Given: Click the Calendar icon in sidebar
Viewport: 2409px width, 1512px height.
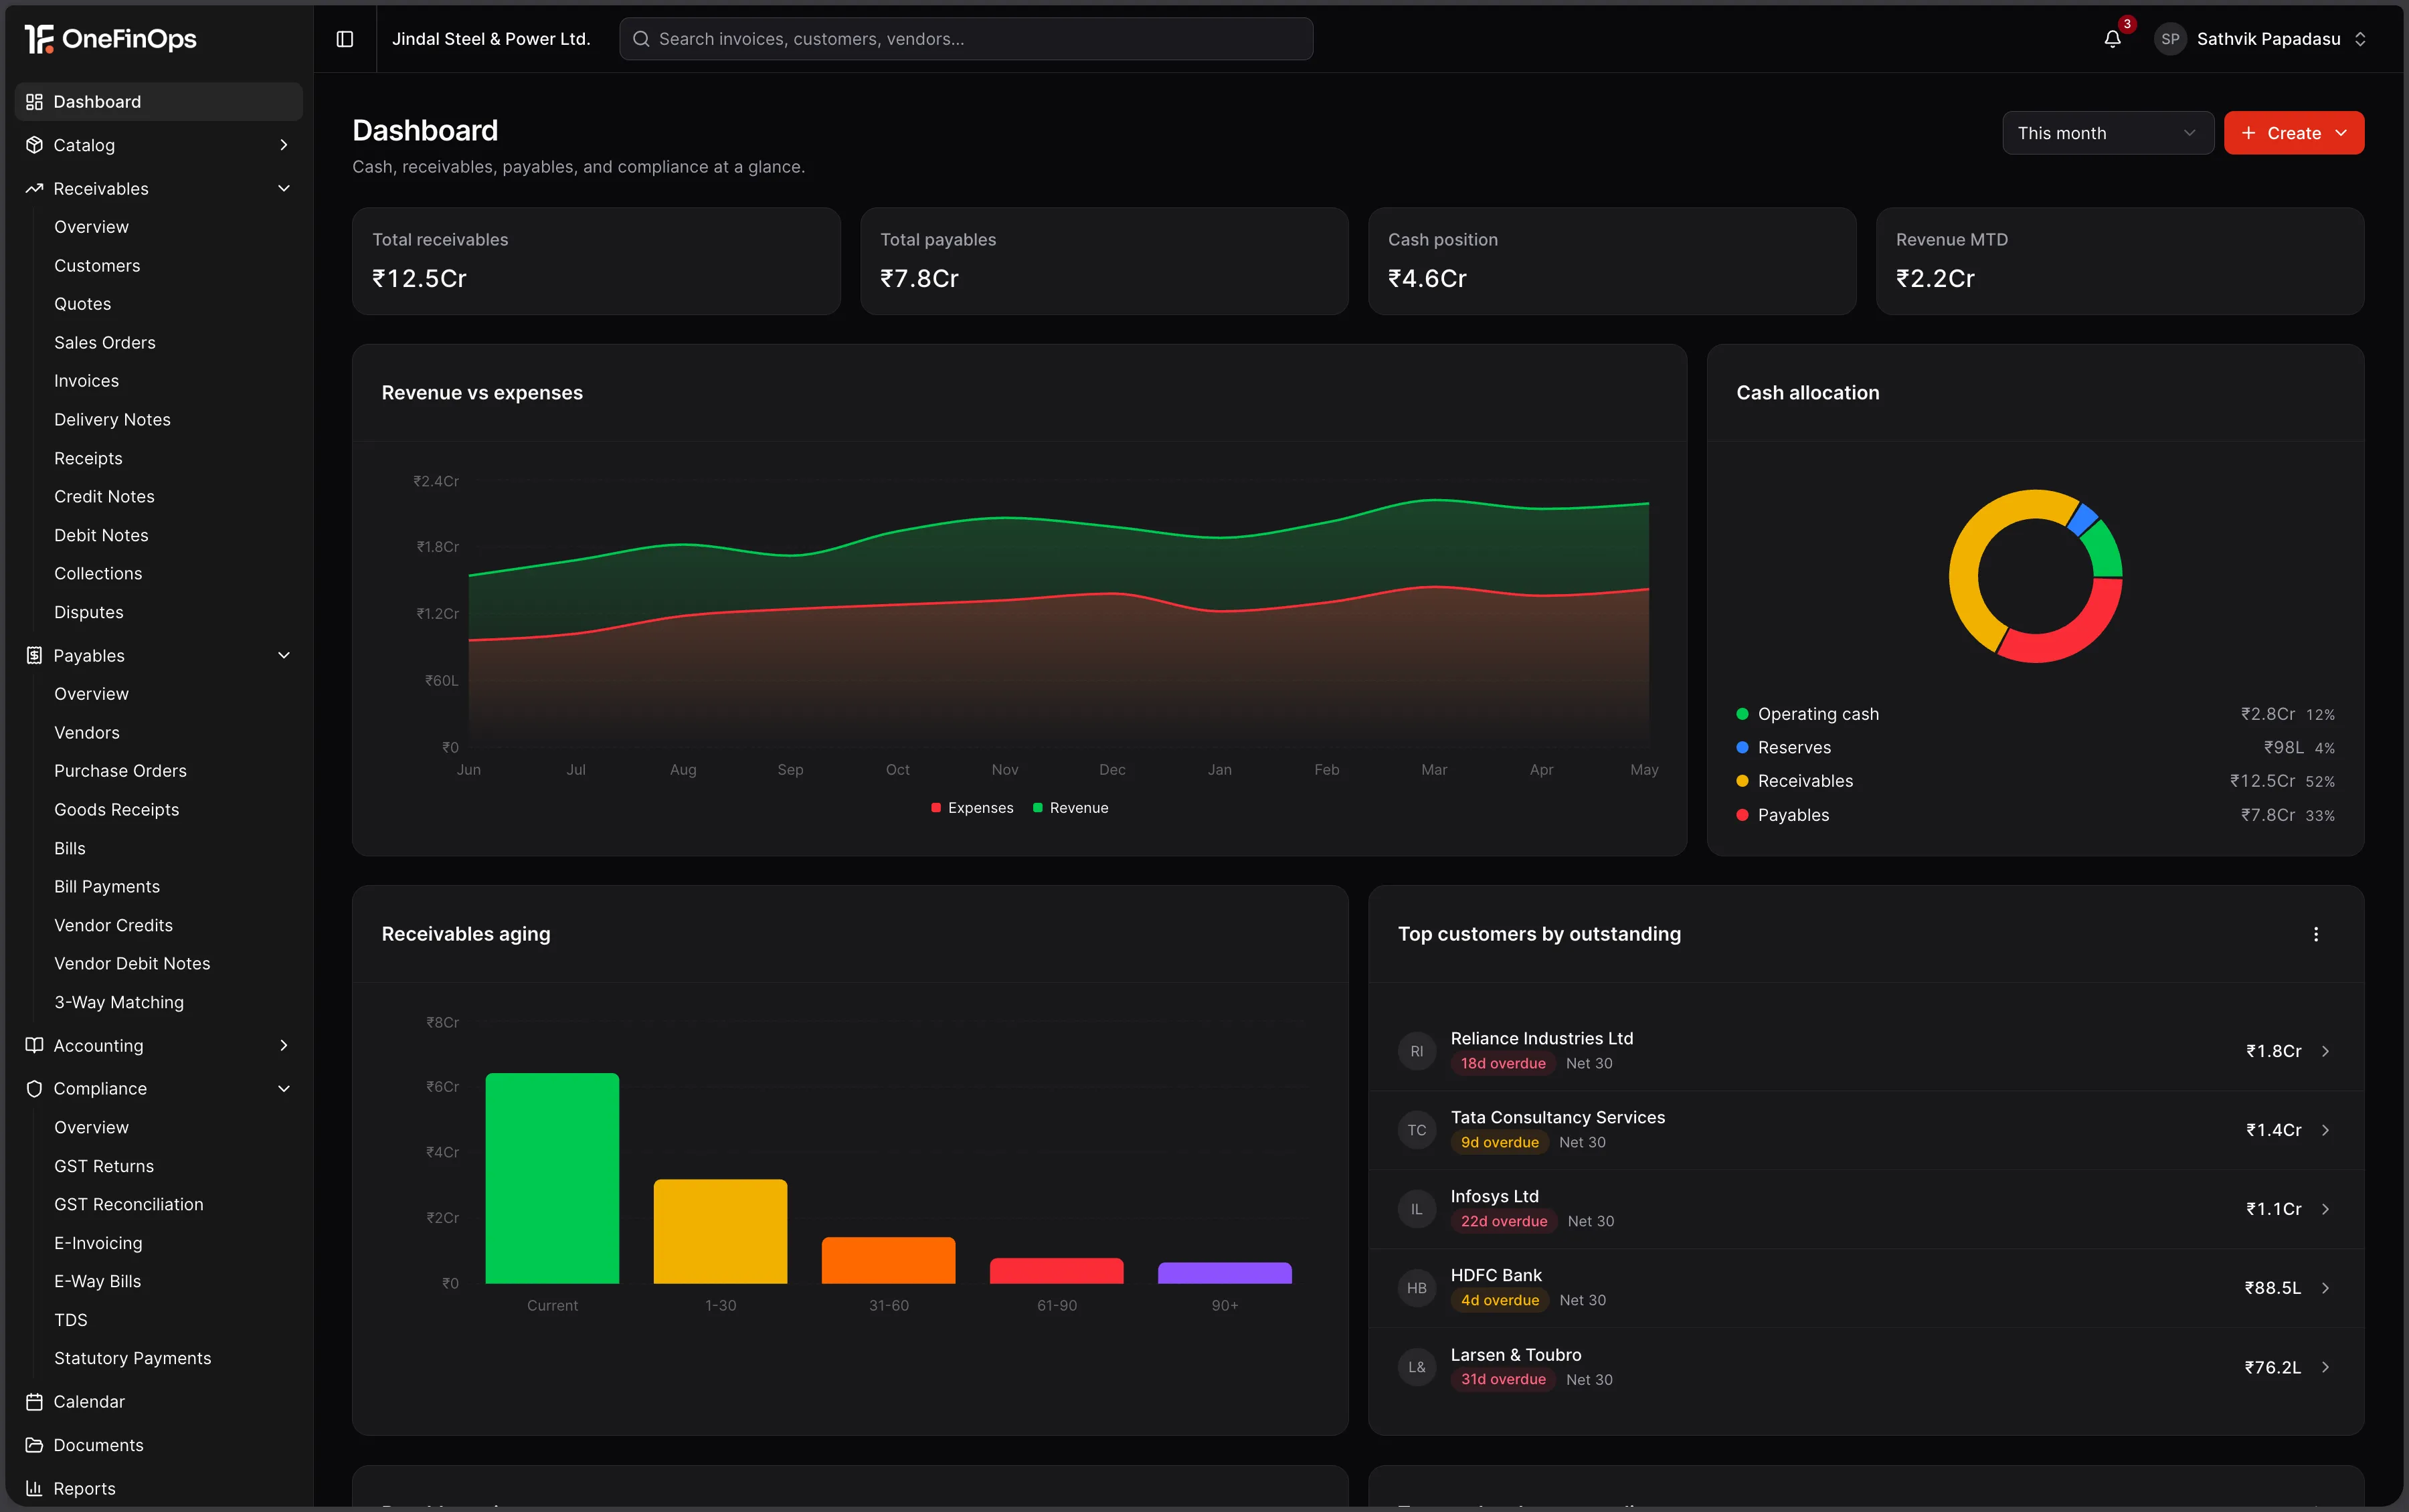Looking at the screenshot, I should tap(34, 1402).
